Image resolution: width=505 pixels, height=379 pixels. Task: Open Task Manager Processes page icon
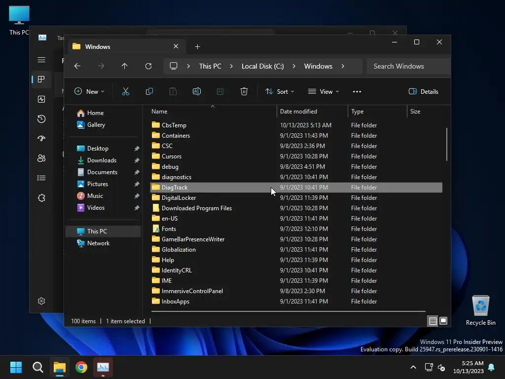coord(41,79)
